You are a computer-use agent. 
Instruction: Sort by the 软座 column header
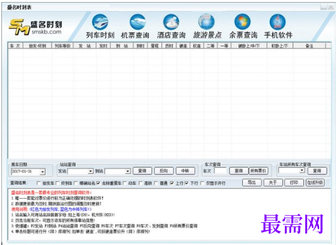pyautogui.click(x=197, y=46)
